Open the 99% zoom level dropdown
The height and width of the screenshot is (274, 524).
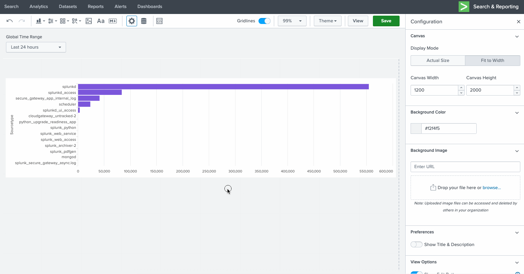click(x=292, y=21)
